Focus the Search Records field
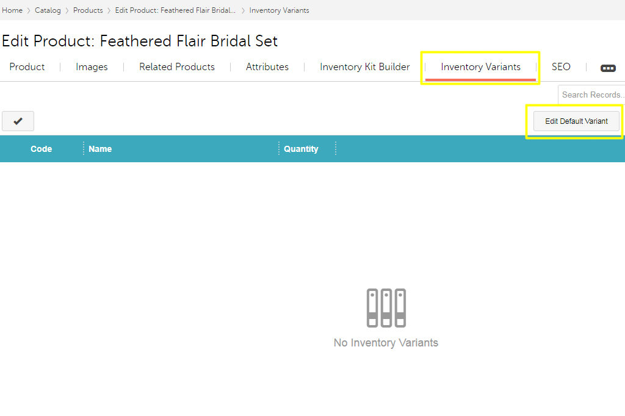The image size is (625, 416). pos(592,95)
